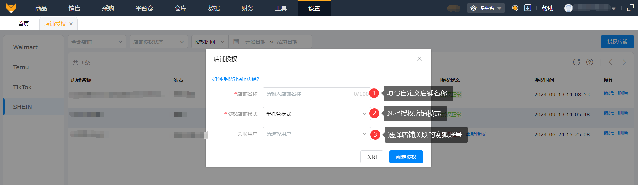
Task: Click the orange notification icon
Action: coord(515,8)
